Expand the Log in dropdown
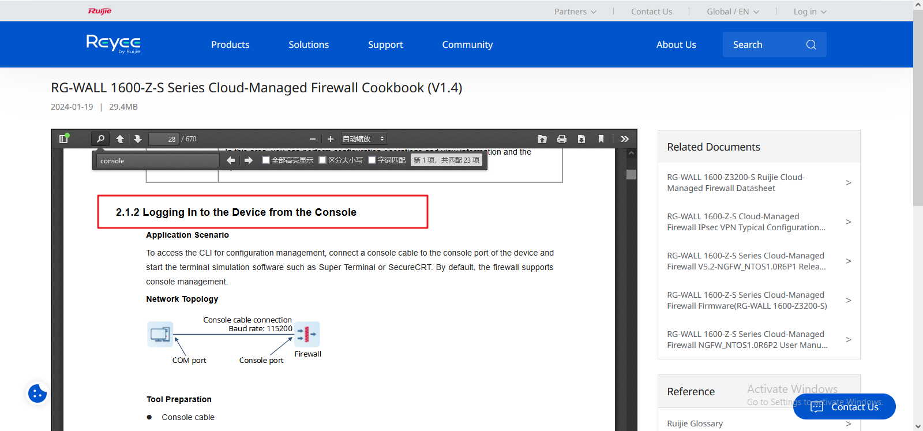 click(x=810, y=12)
